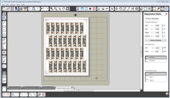Open the color wheel icon at bottom right

tap(167, 94)
